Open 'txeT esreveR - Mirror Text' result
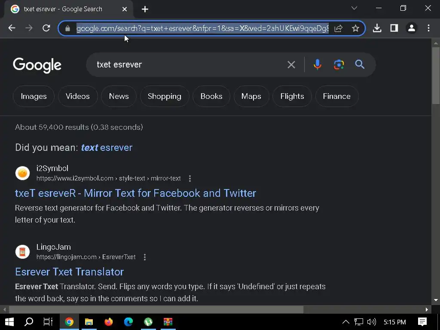Image resolution: width=440 pixels, height=330 pixels. pos(135,193)
